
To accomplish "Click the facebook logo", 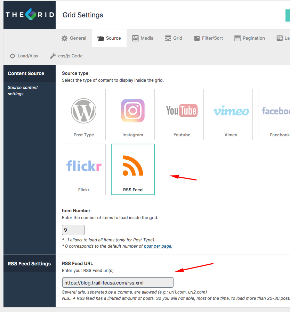I will (x=276, y=111).
